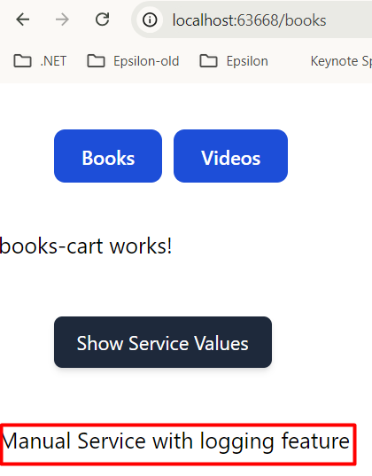The height and width of the screenshot is (476, 372).
Task: Click the empty area of the address bar
Action: pyautogui.click(x=349, y=20)
